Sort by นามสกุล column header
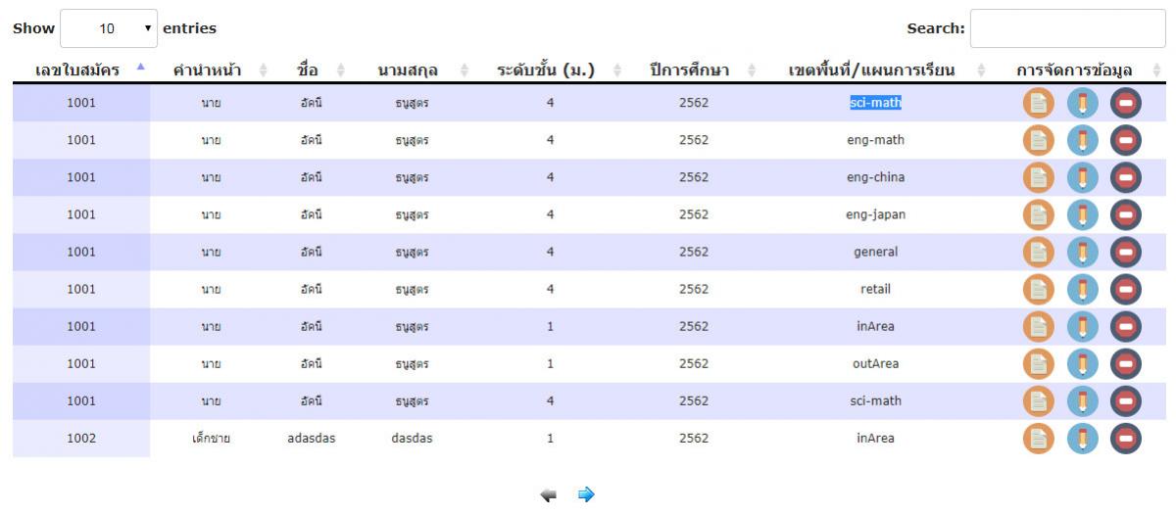The height and width of the screenshot is (515, 1176). pyautogui.click(x=412, y=70)
